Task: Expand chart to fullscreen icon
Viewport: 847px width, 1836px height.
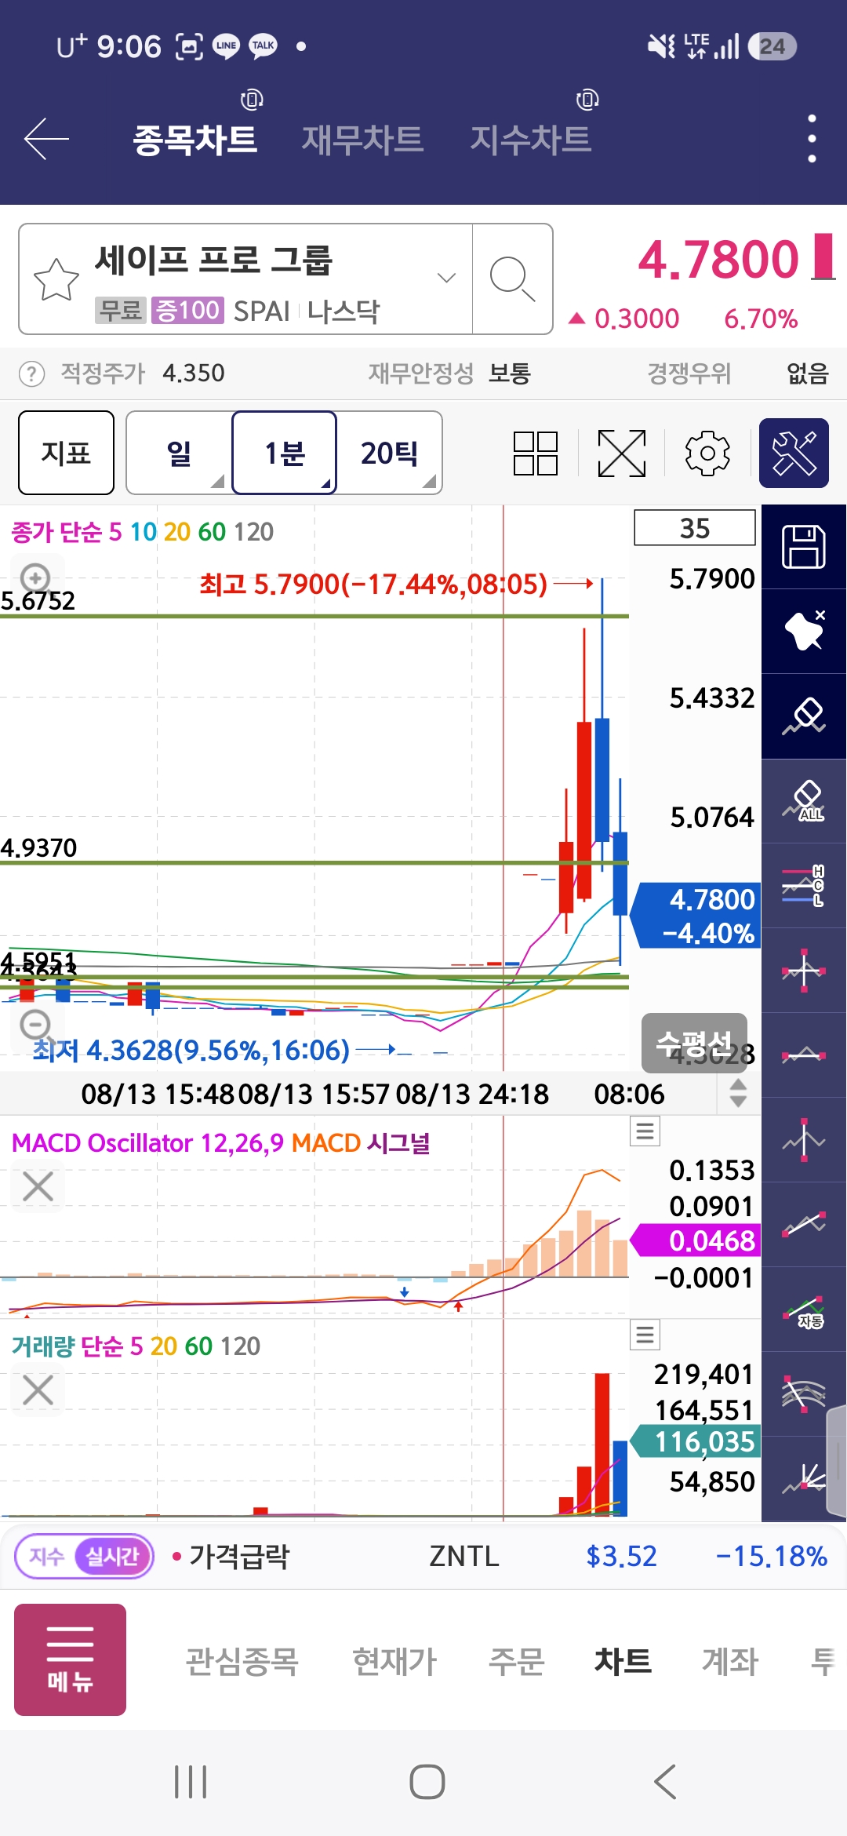Action: tap(622, 454)
